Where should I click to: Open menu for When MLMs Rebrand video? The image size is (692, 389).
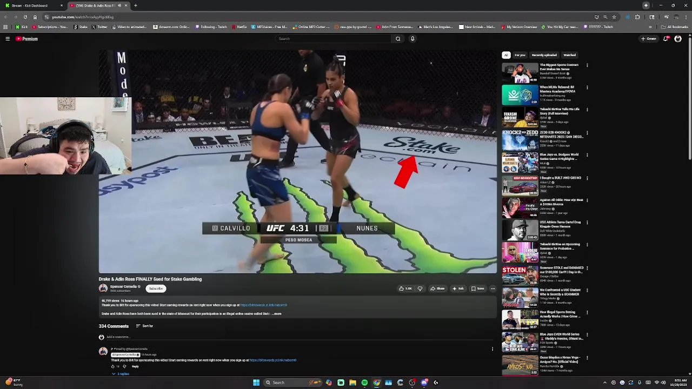pyautogui.click(x=587, y=88)
